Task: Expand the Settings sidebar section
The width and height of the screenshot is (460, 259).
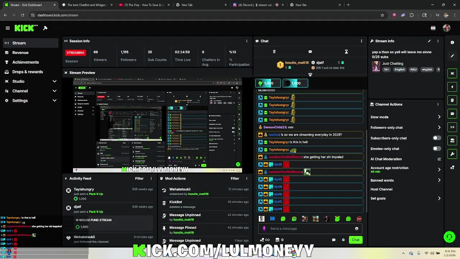Action: pyautogui.click(x=55, y=101)
